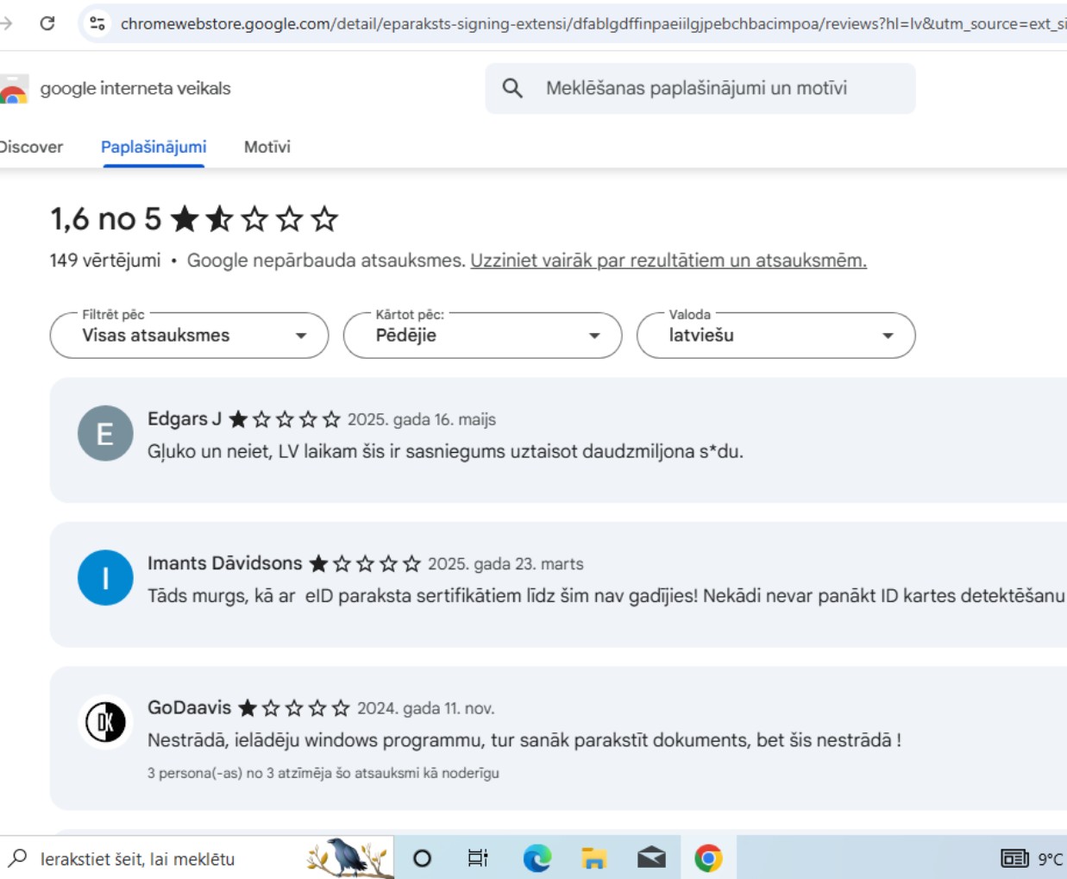The width and height of the screenshot is (1067, 879).
Task: Click Imants Dāvidsons avatar
Action: tap(105, 577)
